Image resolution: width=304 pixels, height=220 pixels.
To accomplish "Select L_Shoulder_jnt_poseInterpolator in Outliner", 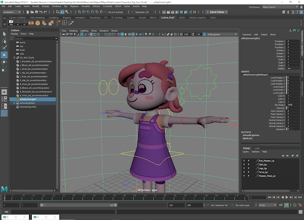I will click(36, 61).
